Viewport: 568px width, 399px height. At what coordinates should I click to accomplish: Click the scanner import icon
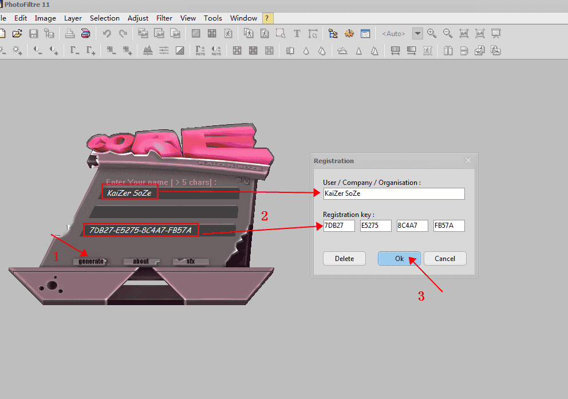click(x=86, y=34)
